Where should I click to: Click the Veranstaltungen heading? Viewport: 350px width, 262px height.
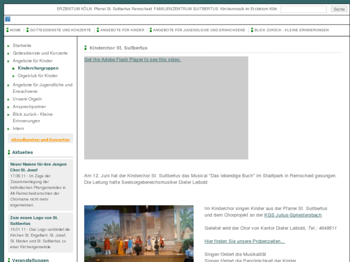coord(30,260)
